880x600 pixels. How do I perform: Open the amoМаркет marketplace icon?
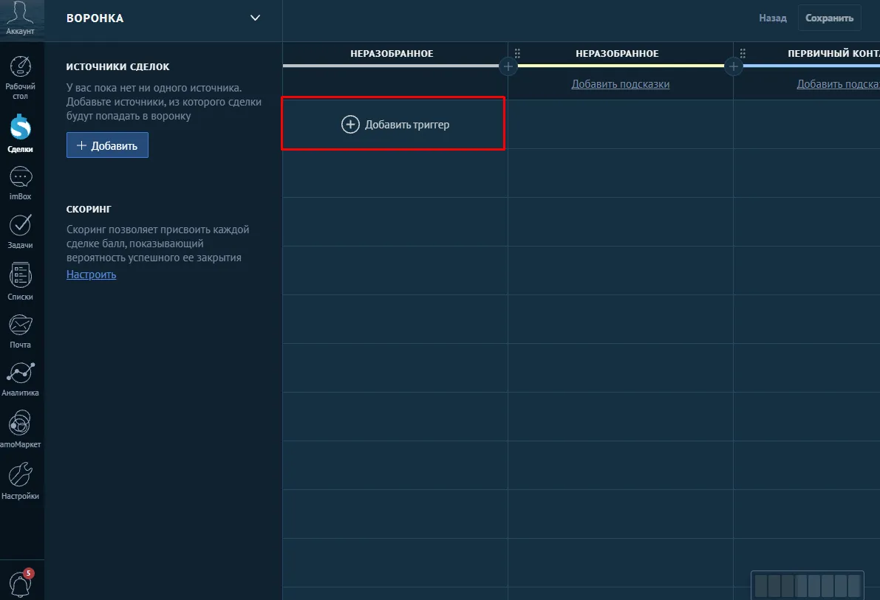point(20,430)
